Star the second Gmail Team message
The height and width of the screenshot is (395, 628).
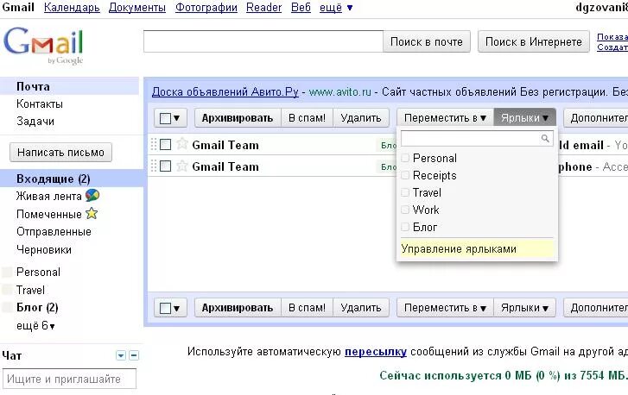pyautogui.click(x=182, y=166)
